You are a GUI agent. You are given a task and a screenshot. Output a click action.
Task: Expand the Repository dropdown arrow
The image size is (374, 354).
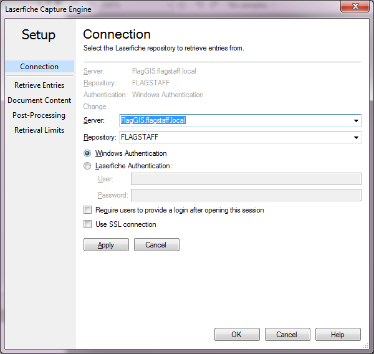tap(356, 138)
